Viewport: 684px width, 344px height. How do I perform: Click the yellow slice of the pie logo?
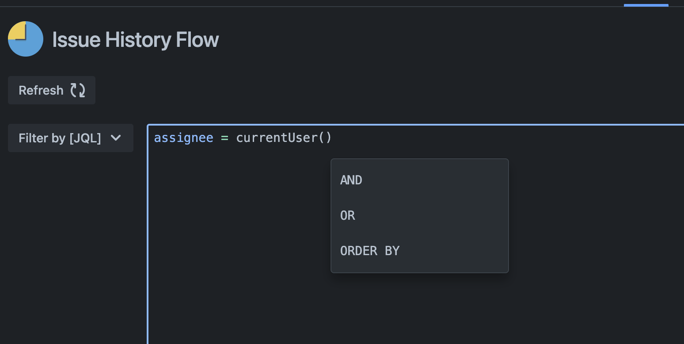[17, 31]
